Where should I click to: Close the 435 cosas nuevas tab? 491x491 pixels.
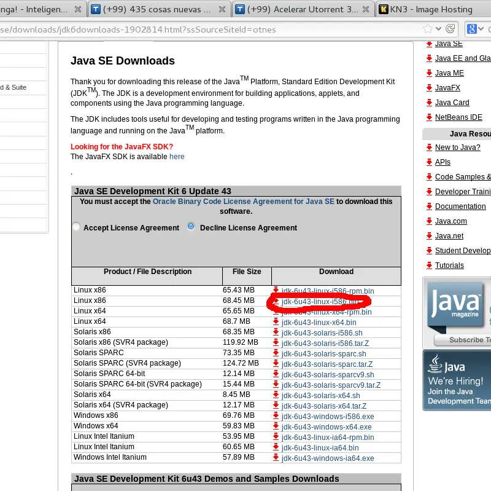coord(222,9)
